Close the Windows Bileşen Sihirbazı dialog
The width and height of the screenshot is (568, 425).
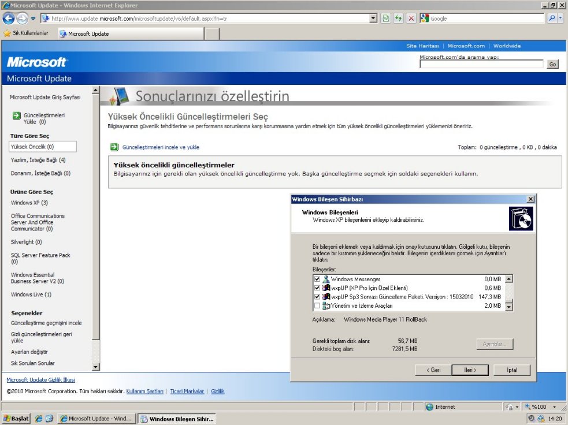point(530,199)
